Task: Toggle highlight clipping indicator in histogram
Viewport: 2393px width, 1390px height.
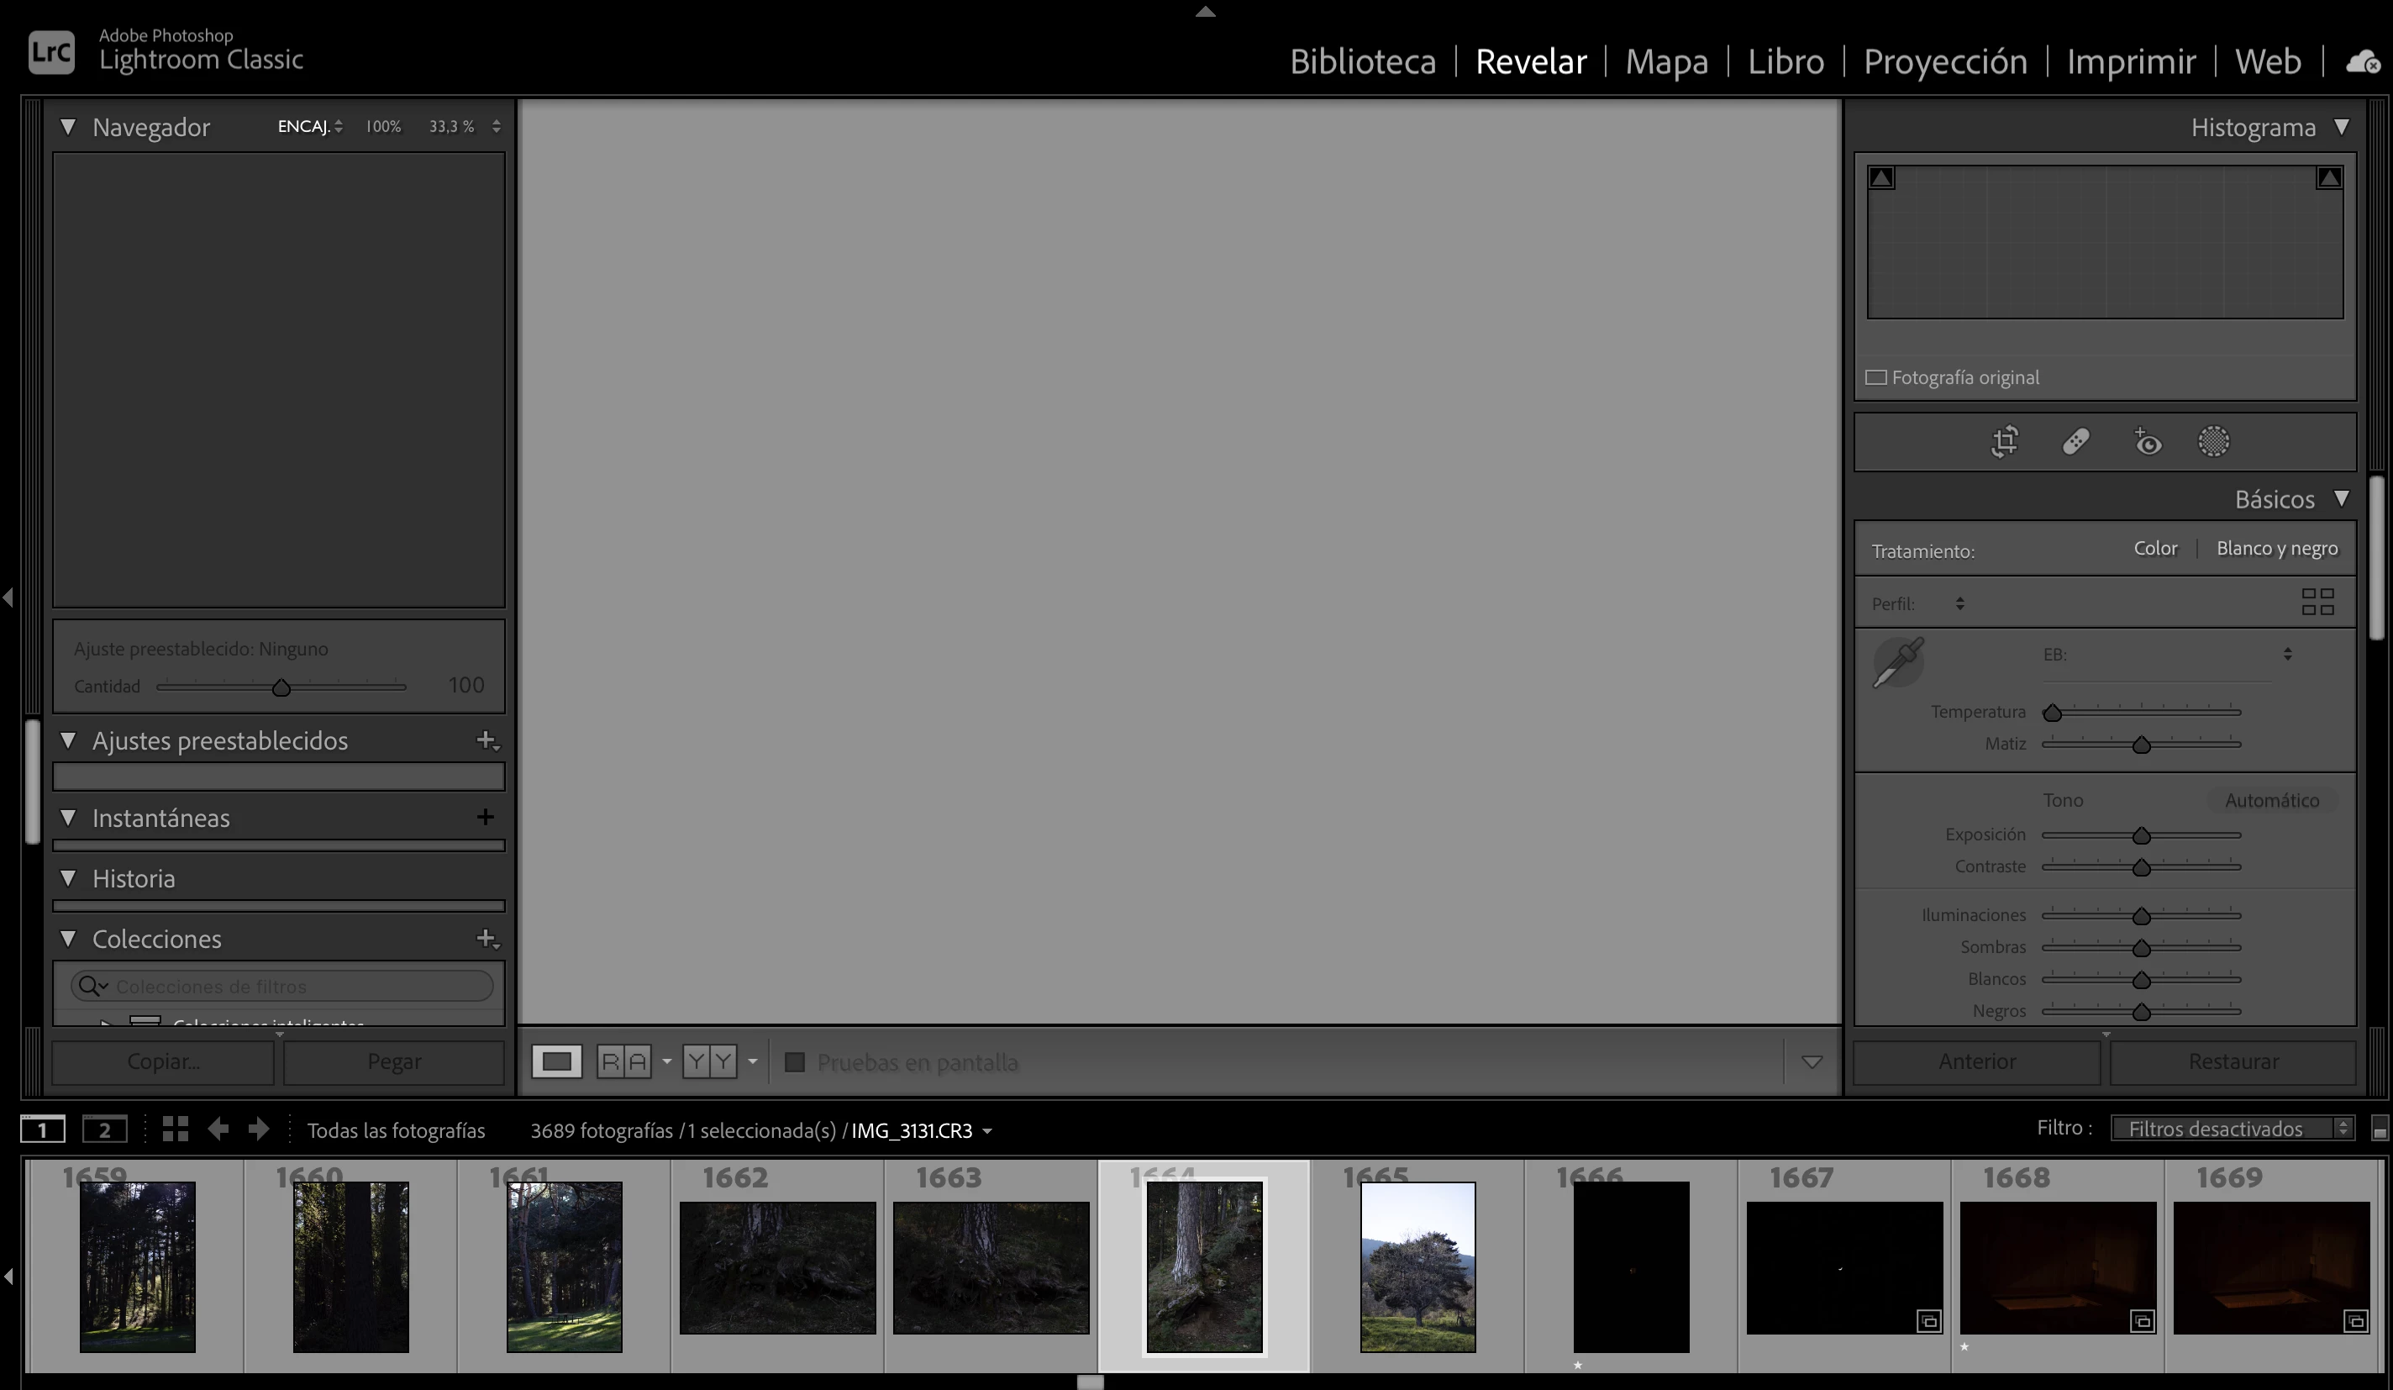Action: (x=2328, y=178)
